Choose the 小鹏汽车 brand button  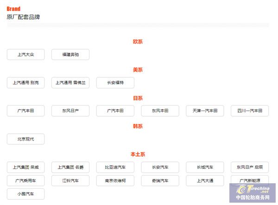click(x=25, y=194)
